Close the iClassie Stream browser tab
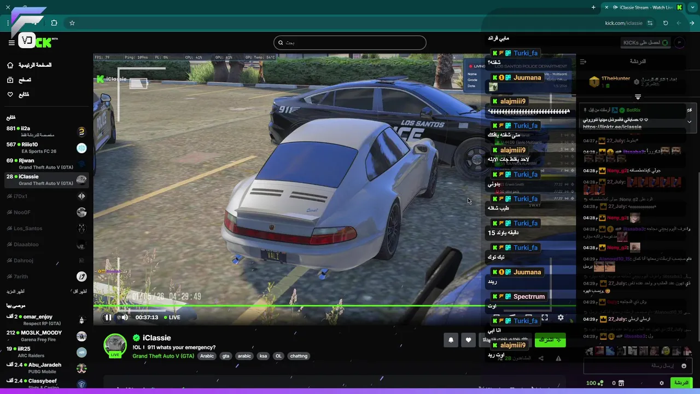 (x=606, y=7)
